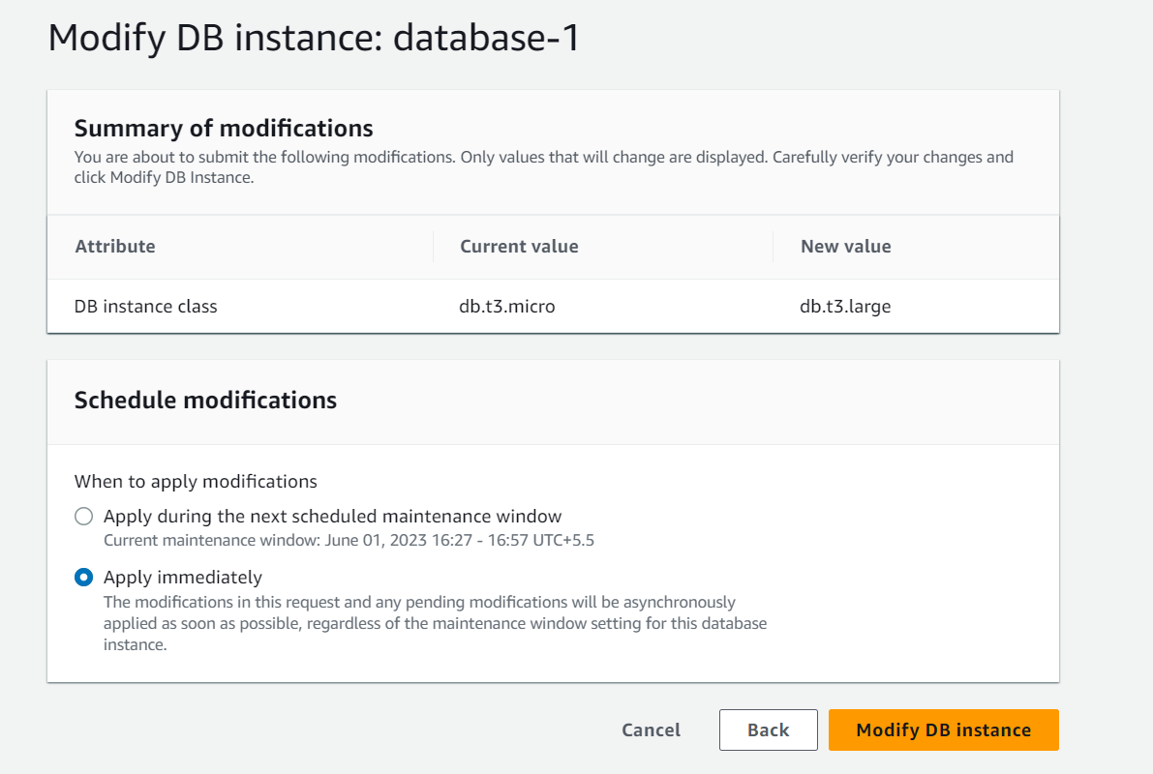1153x774 pixels.
Task: Click the When to apply modifications label
Action: coord(196,482)
